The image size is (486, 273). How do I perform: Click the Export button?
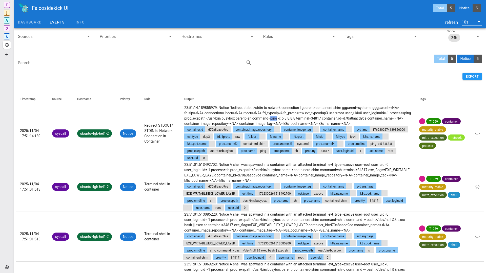472,77
